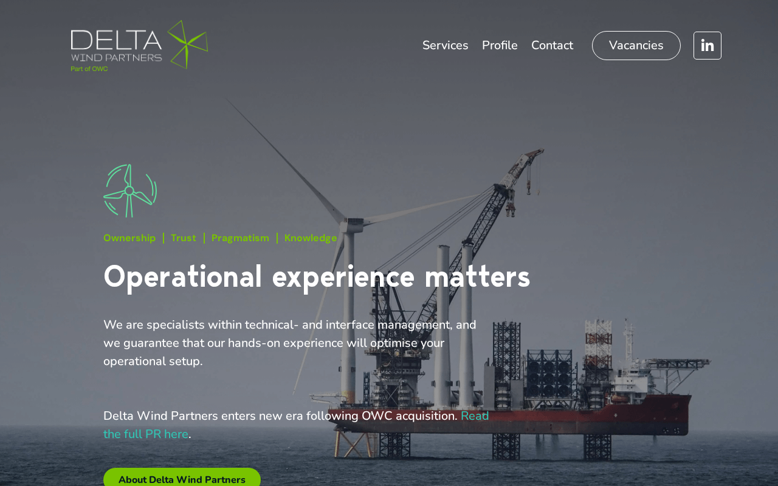Screen dimensions: 778x486
Task: Click the Trust value label
Action: click(184, 238)
